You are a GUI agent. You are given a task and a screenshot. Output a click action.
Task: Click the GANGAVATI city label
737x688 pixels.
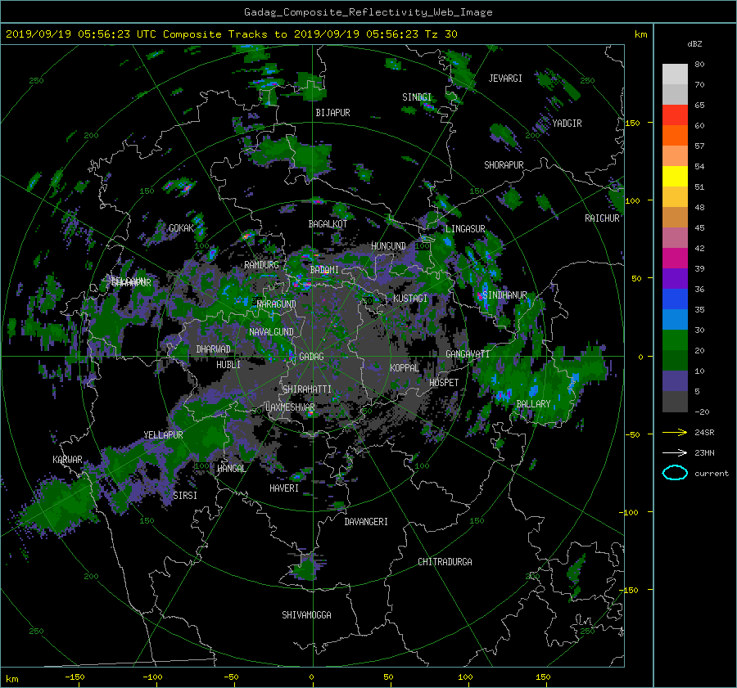[x=468, y=353]
